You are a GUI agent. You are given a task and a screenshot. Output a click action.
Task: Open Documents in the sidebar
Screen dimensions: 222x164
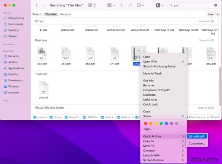pos(13,24)
